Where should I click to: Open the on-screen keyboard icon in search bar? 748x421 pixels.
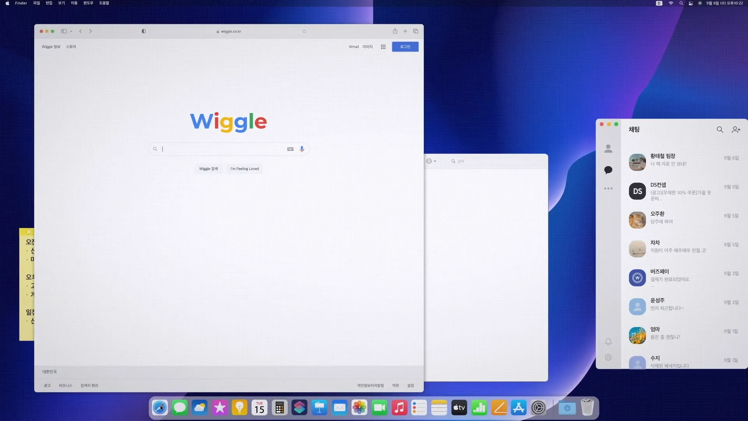[290, 149]
